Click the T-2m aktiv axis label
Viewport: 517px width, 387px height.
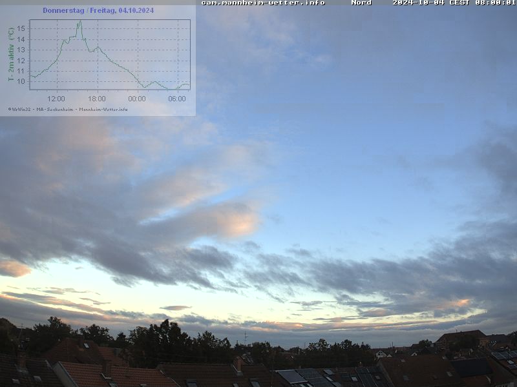11,54
